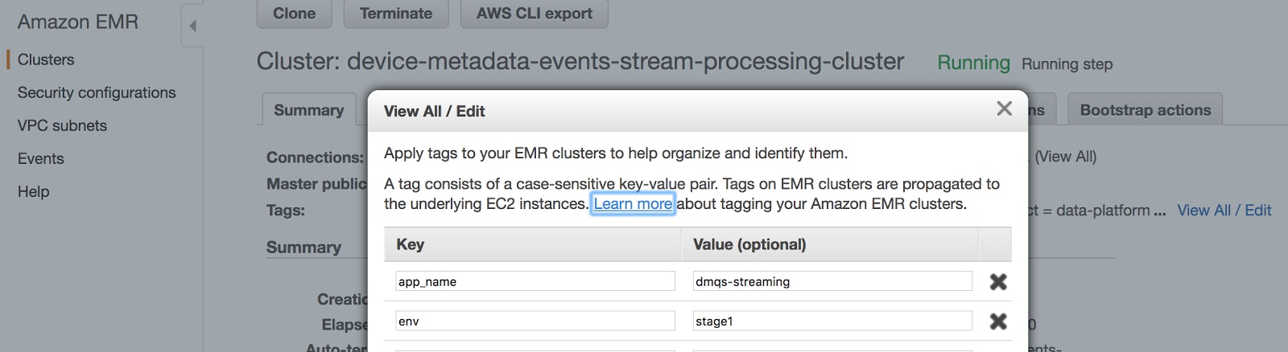Go to Clusters in the sidebar

click(x=46, y=59)
